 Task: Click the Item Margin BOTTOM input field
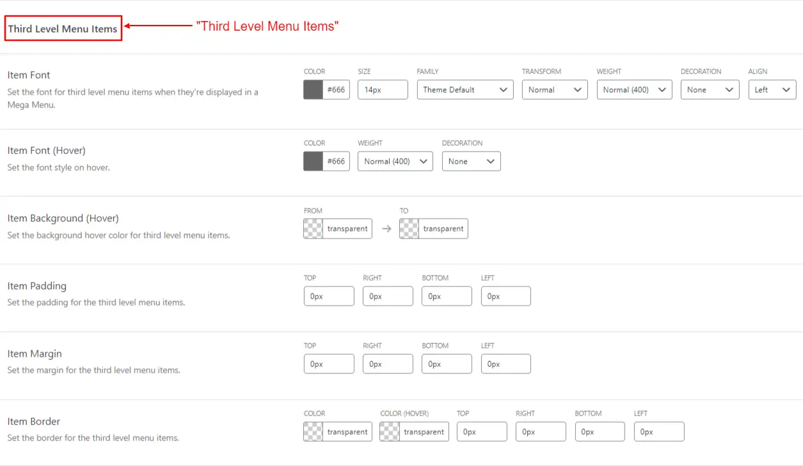[x=447, y=364]
